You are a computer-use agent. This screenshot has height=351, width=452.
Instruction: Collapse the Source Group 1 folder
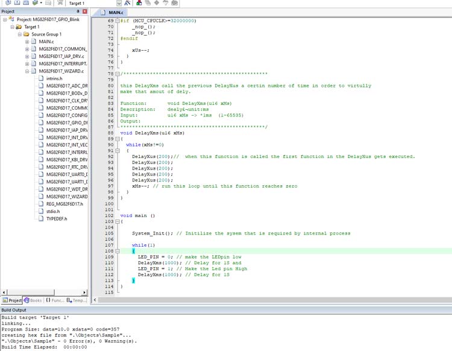point(20,34)
